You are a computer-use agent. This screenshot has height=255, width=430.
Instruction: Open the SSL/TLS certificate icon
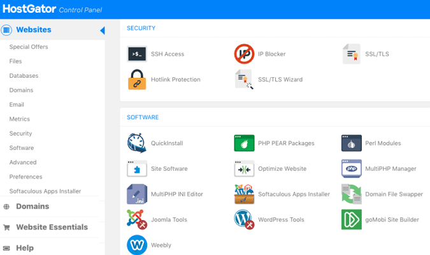[351, 54]
